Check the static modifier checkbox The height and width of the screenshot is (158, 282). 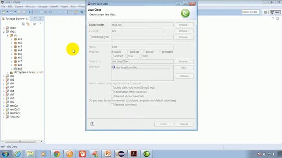tap(141, 56)
